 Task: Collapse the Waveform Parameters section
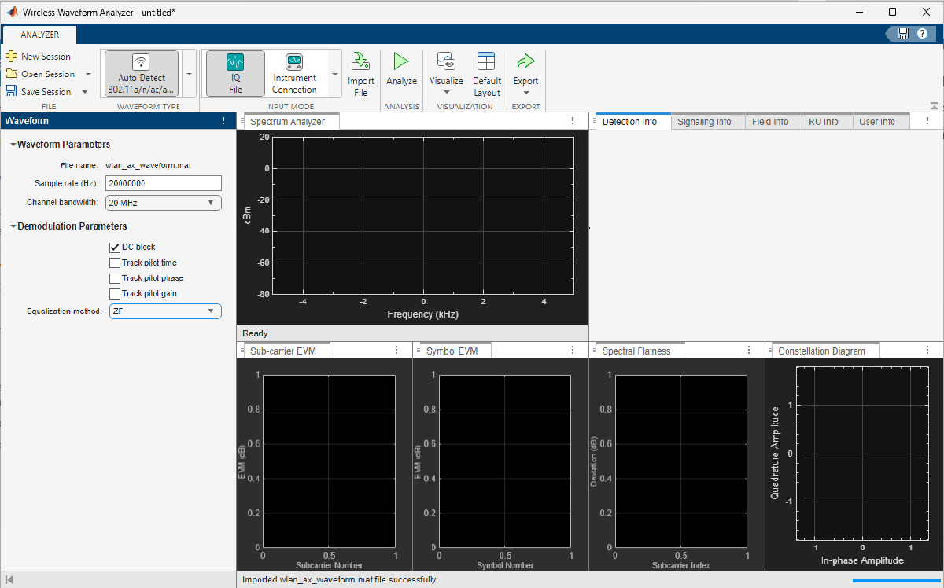coord(13,145)
